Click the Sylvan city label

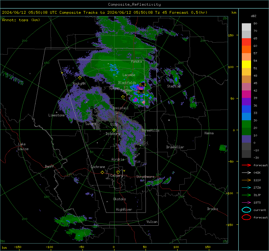point(114,88)
